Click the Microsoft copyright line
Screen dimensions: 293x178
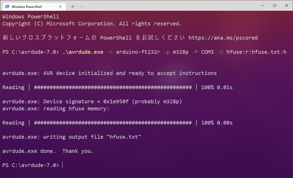(92, 24)
